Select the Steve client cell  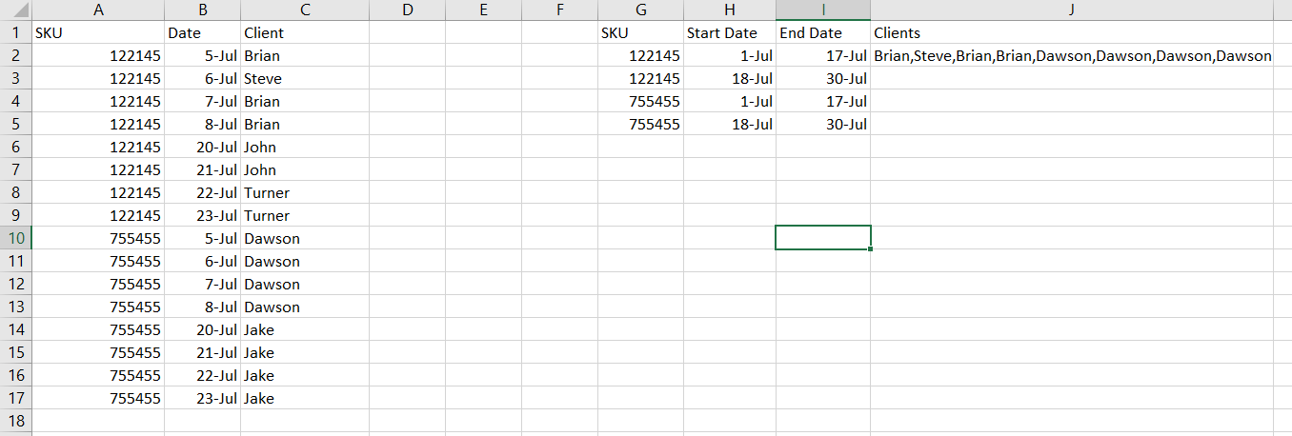pos(305,78)
